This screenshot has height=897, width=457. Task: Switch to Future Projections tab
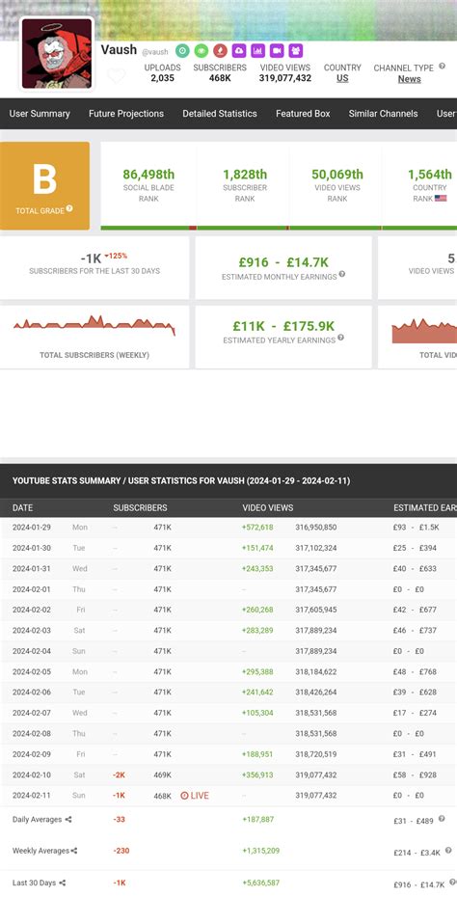pos(126,113)
